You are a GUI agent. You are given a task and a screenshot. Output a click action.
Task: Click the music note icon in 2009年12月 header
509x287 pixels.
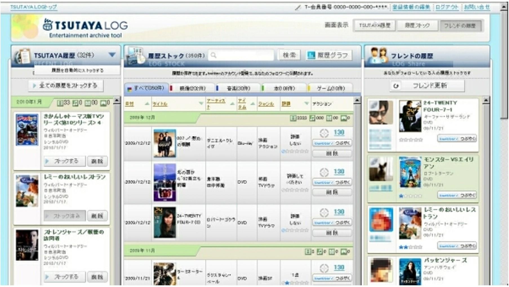pyautogui.click(x=312, y=118)
